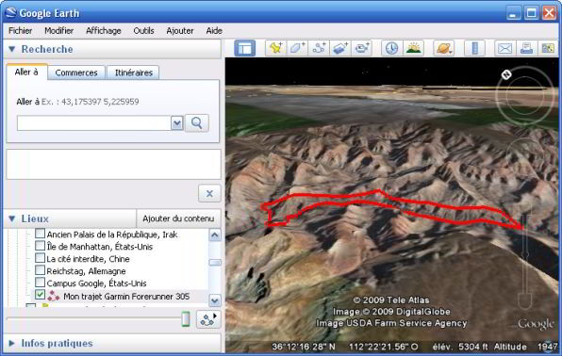The width and height of the screenshot is (562, 356).
Task: Click the N north indicator on compass
Action: (x=506, y=74)
